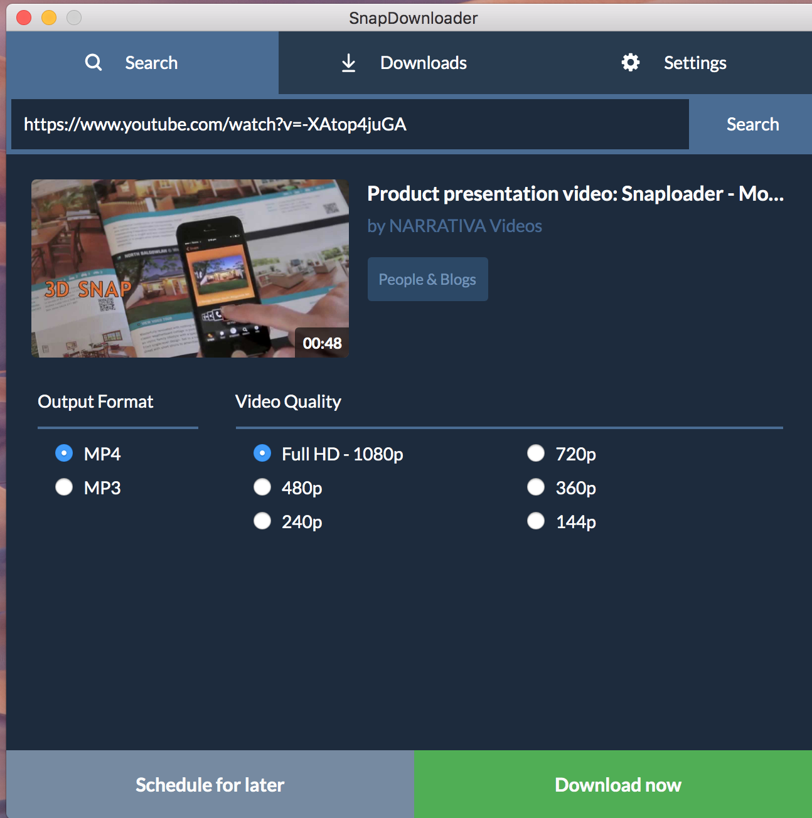Close the SnapDownloader window with red button
The width and height of the screenshot is (812, 818).
[24, 18]
